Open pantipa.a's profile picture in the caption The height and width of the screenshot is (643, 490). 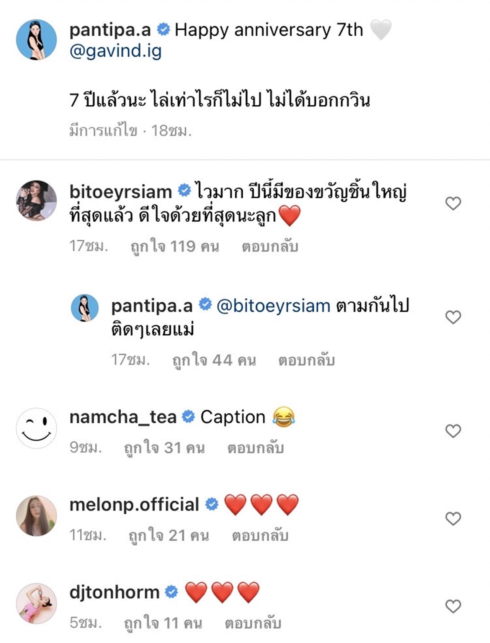[36, 40]
